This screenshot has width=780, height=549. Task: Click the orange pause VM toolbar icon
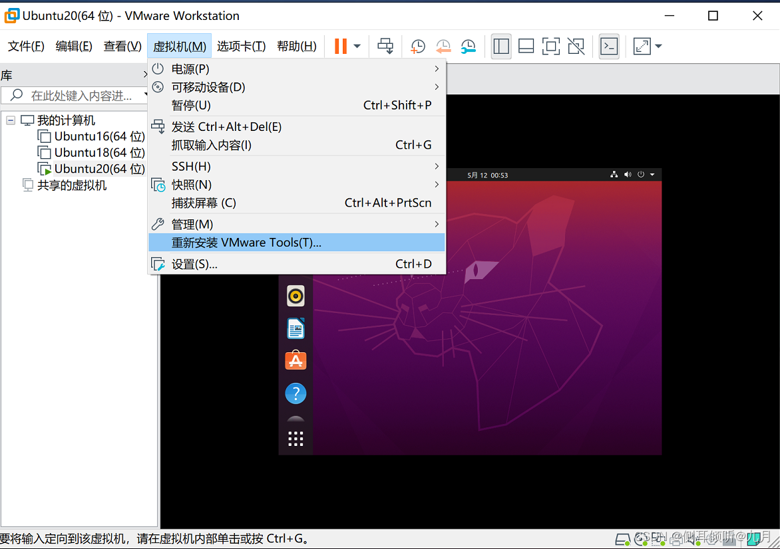pos(341,47)
